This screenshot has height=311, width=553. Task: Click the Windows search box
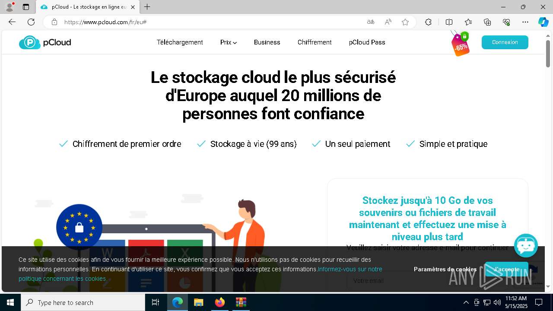pyautogui.click(x=83, y=302)
